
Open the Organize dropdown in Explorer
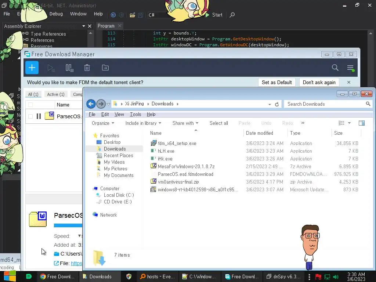tap(103, 123)
